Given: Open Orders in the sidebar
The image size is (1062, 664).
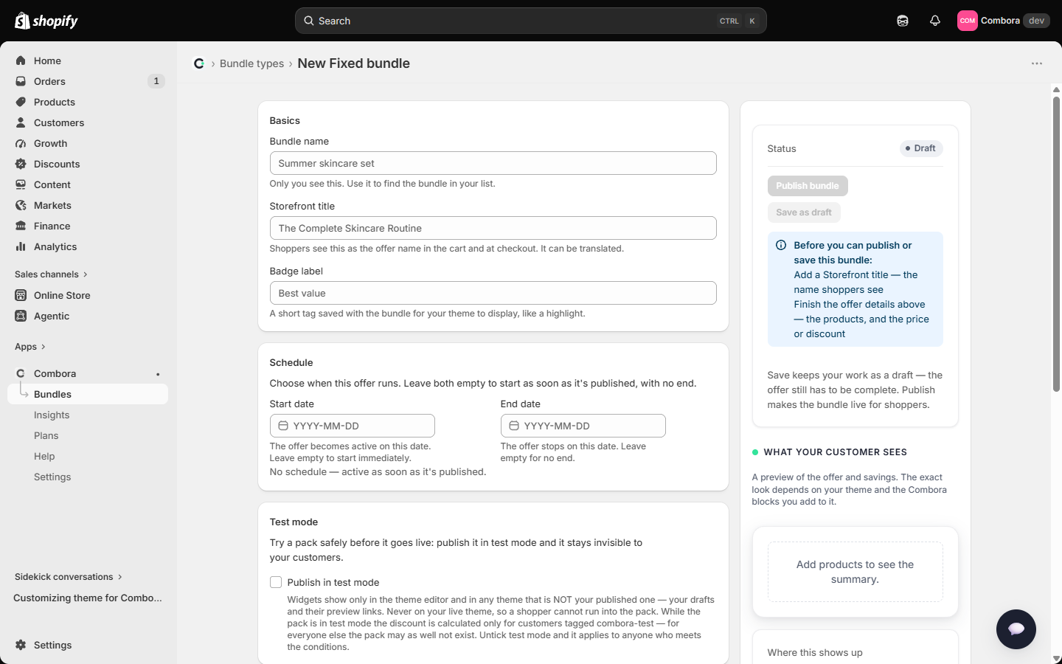Looking at the screenshot, I should pos(88,81).
